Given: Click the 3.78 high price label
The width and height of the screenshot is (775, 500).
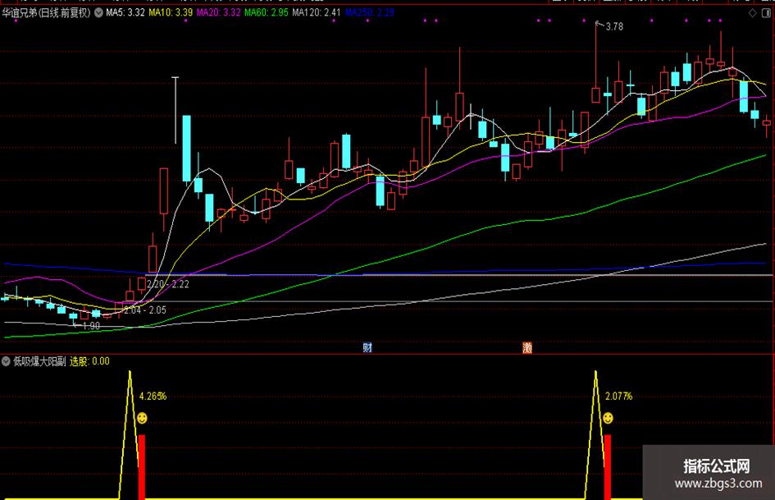Looking at the screenshot, I should pos(614,27).
